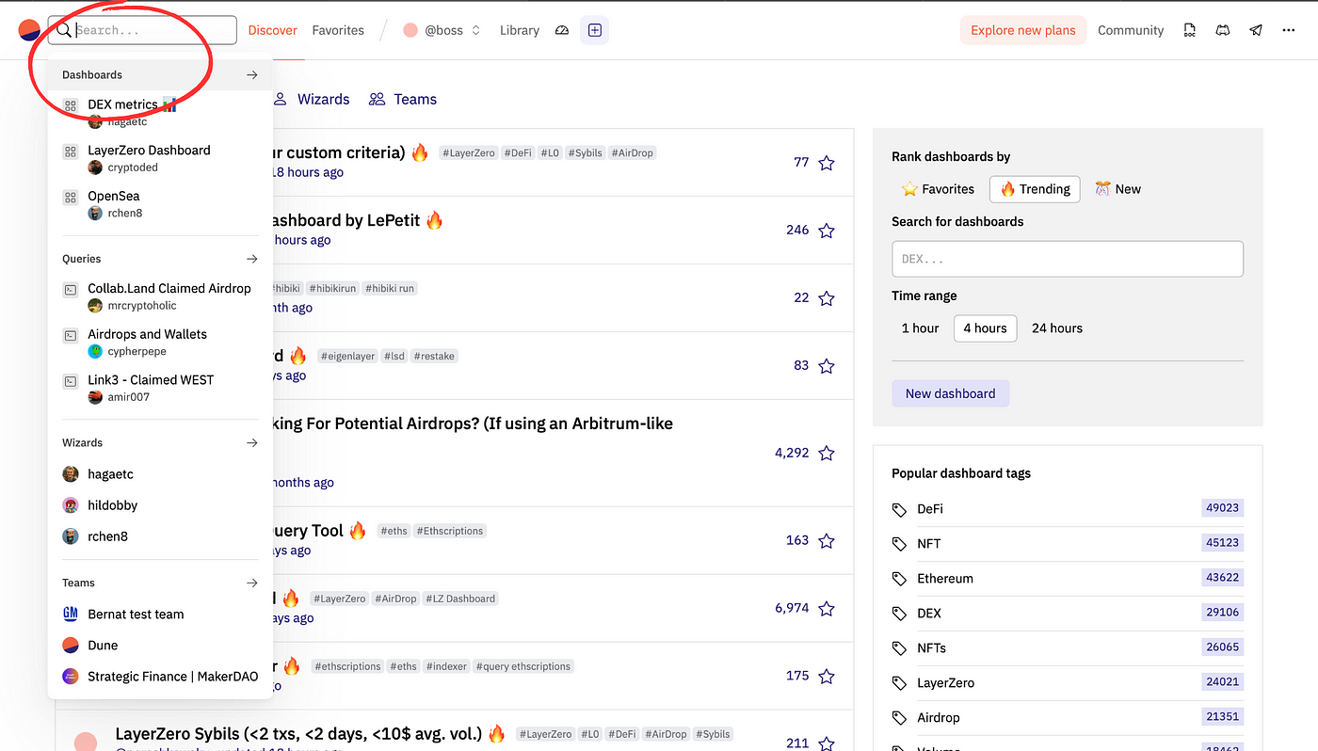Open Link3 - Claimed WEST query
The height and width of the screenshot is (751, 1318).
[x=160, y=388]
